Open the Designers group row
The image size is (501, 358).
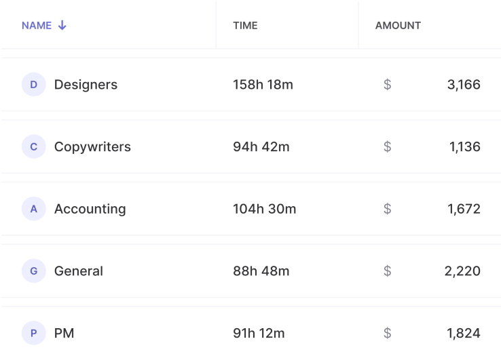tap(86, 85)
